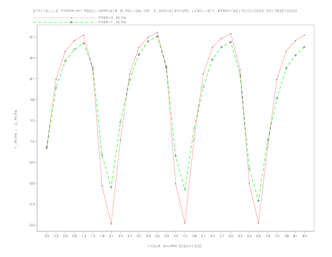Click the 'FHOUR VHHMM:0000>1200' x-axis title
Image resolution: width=332 pixels, height=257 pixels.
[x=174, y=246]
